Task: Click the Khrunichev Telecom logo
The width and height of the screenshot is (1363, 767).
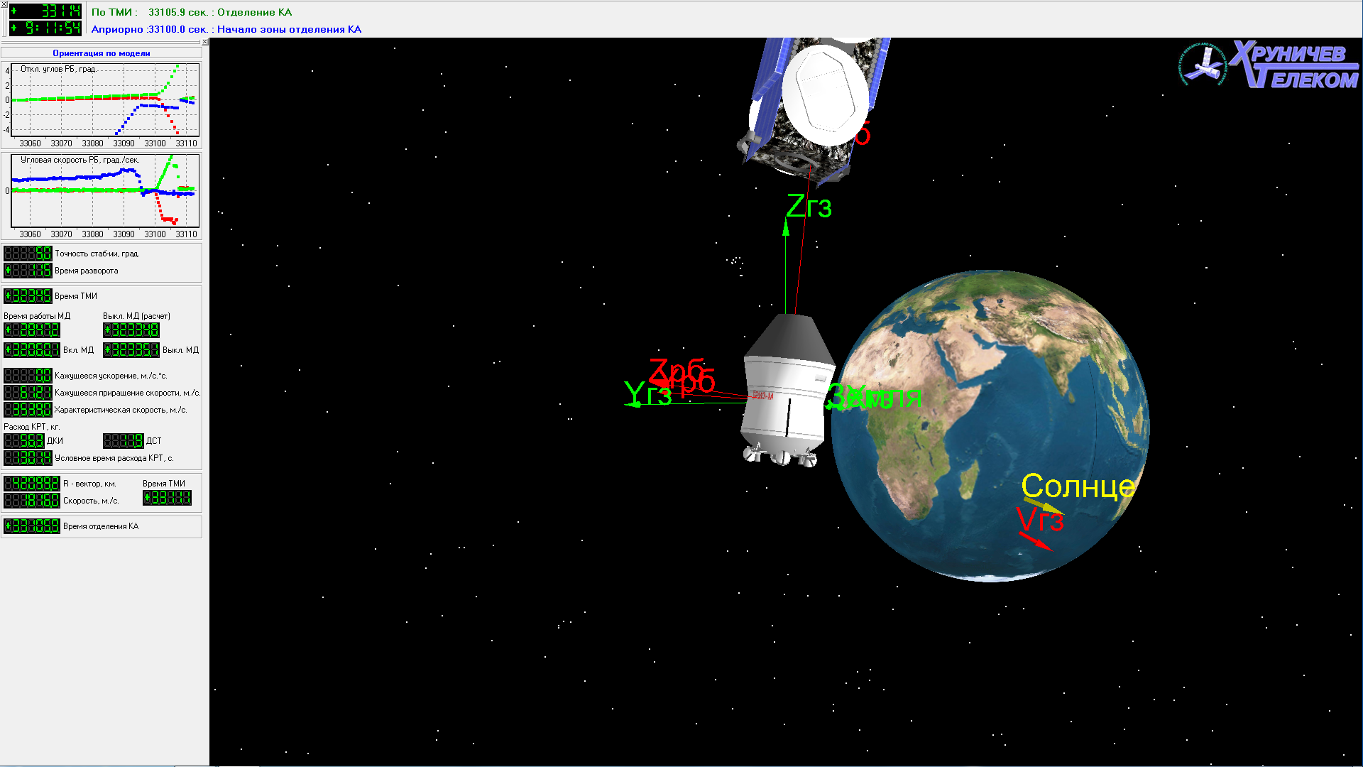Action: pos(1269,65)
